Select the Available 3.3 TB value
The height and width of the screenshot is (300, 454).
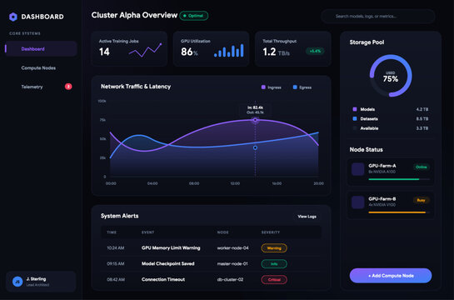pos(422,128)
